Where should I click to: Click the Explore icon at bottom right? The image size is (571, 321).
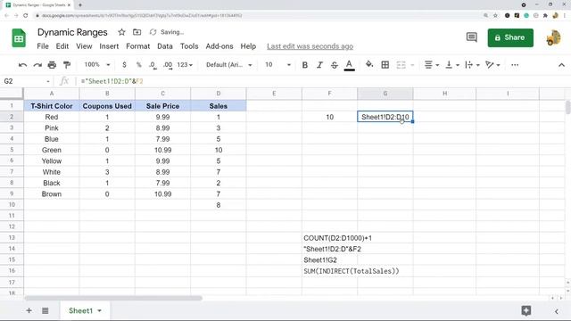click(x=525, y=310)
